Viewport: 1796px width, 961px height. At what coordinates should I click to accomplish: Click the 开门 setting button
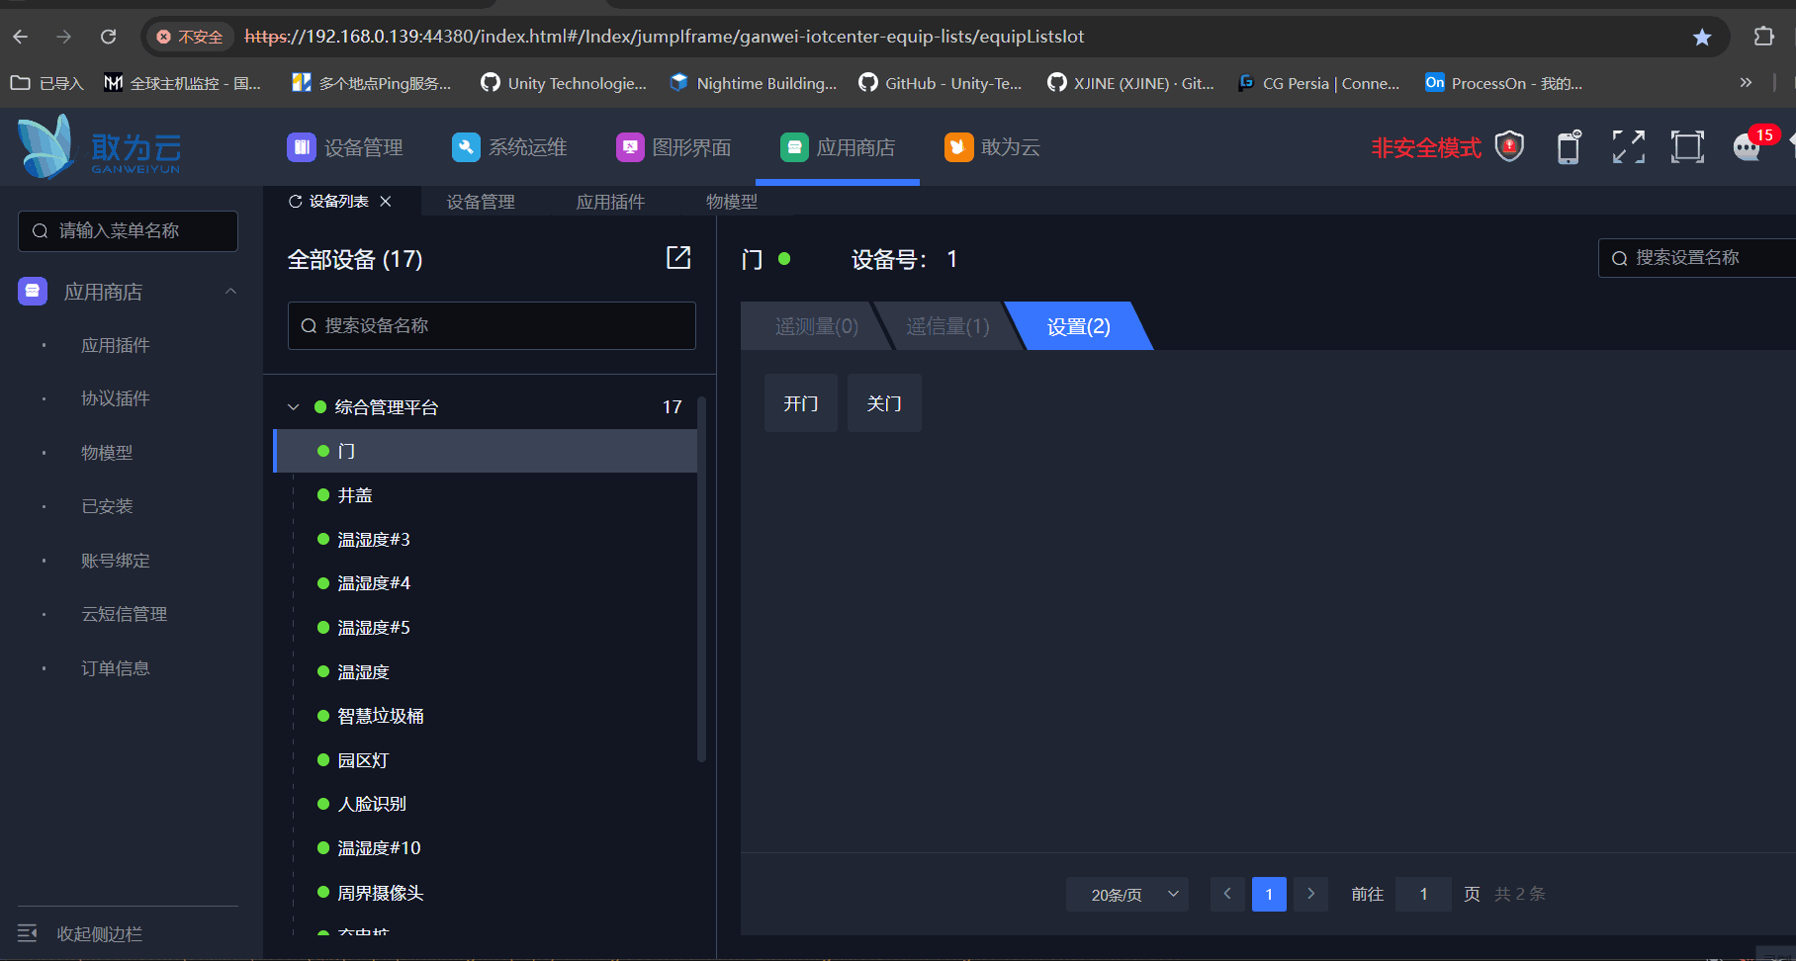[x=801, y=403]
